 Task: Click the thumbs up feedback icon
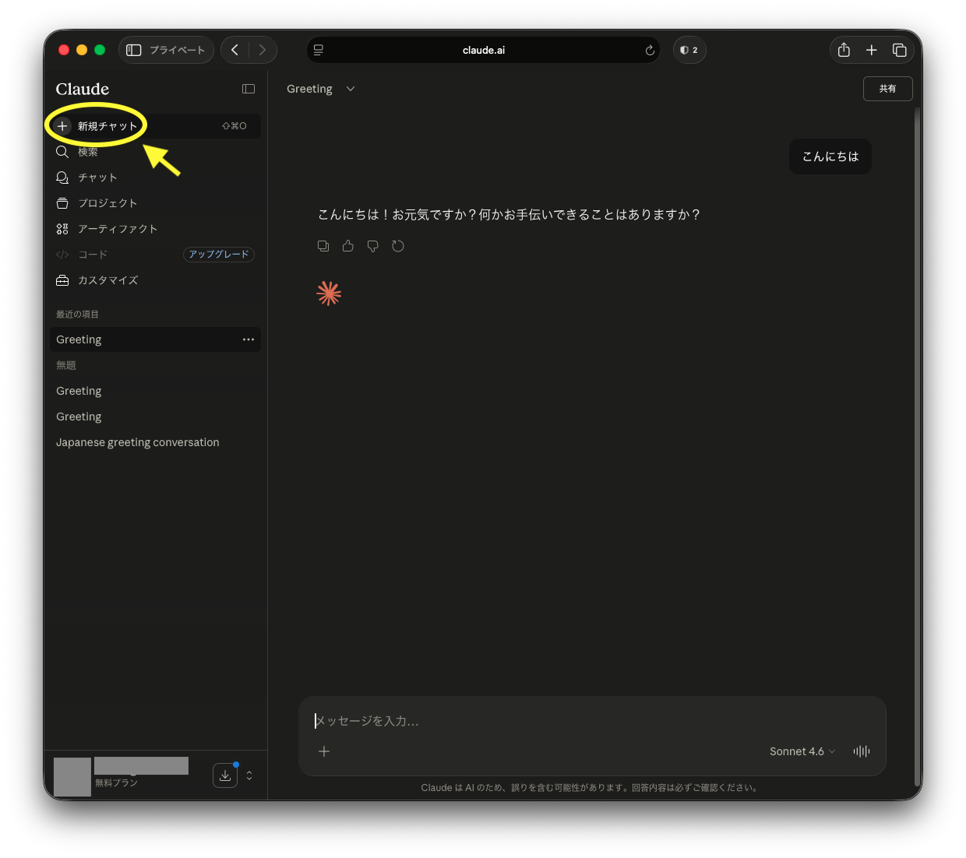348,246
